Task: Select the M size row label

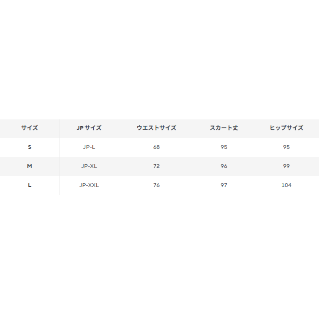Action: click(x=30, y=166)
